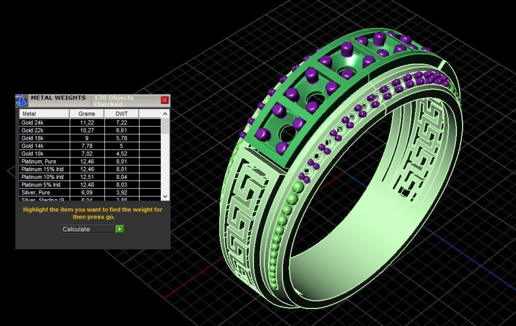Click the 12,51 grams value
The height and width of the screenshot is (326, 516).
87,177
